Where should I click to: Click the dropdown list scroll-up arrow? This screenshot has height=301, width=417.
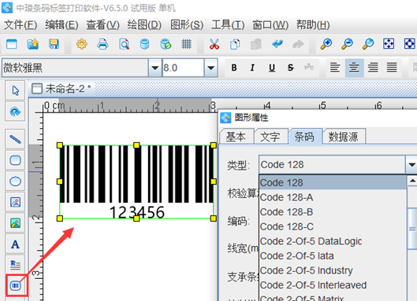click(x=412, y=181)
